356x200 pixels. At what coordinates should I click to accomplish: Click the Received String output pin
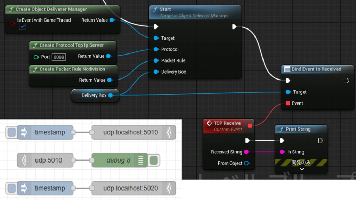pos(246,152)
